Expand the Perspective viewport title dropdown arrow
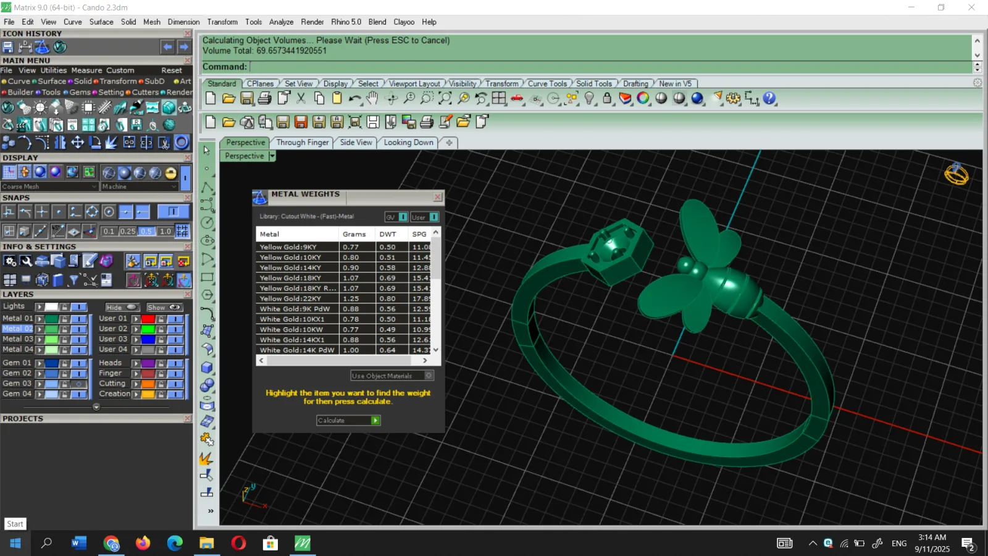Viewport: 988px width, 556px height. (272, 156)
